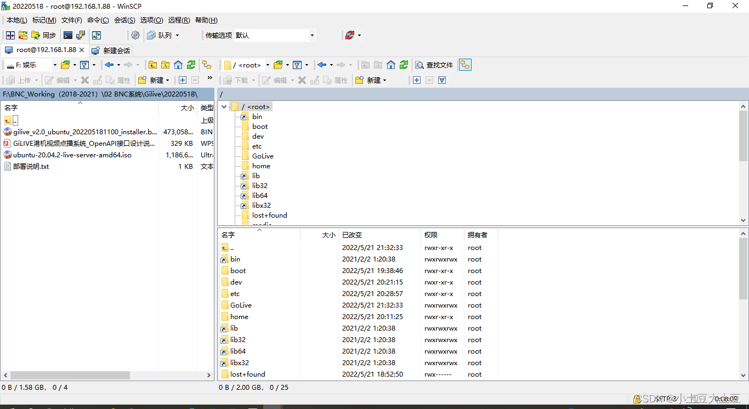Click the synchronized browsing icon in top toolbar

pyautogui.click(x=97, y=35)
